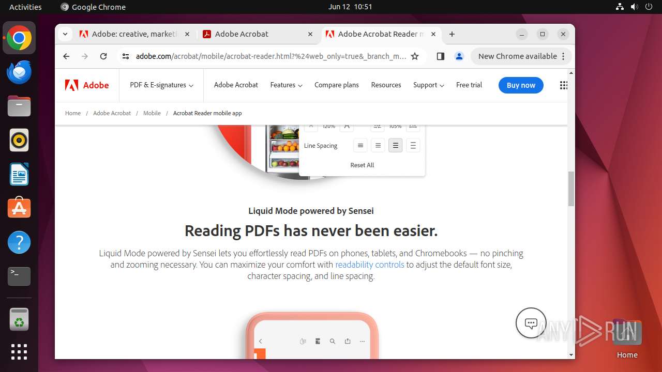Follow the readability controls link
Viewport: 662px width, 372px height.
pos(370,265)
